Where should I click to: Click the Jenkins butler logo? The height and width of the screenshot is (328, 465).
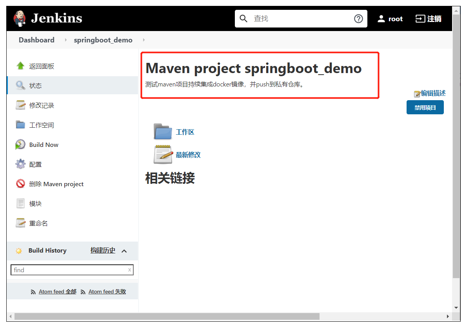coord(20,18)
